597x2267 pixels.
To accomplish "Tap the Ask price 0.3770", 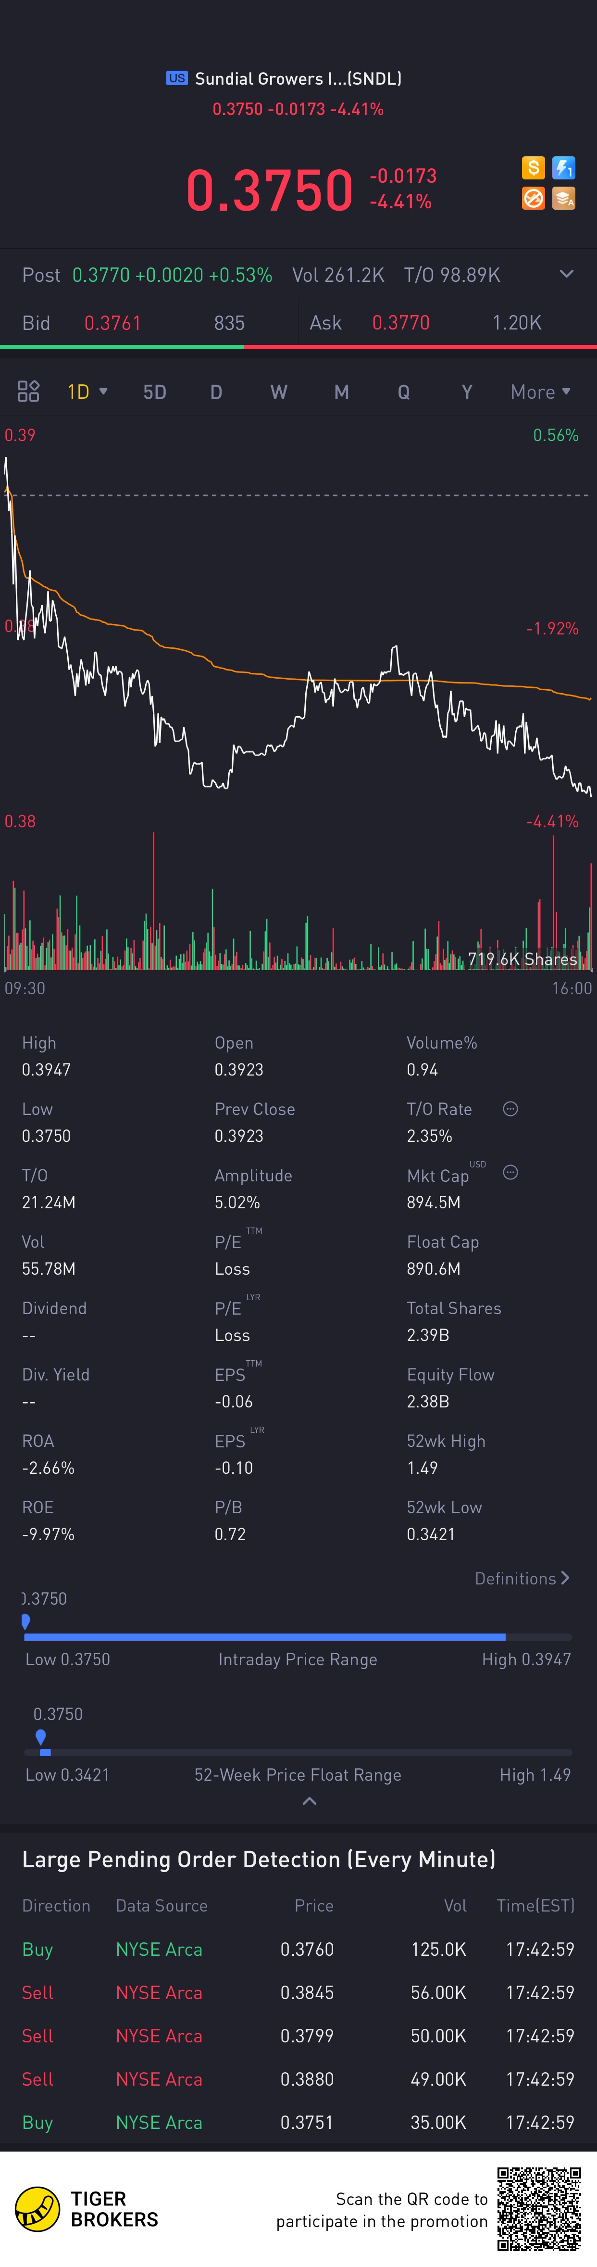I will tap(401, 323).
